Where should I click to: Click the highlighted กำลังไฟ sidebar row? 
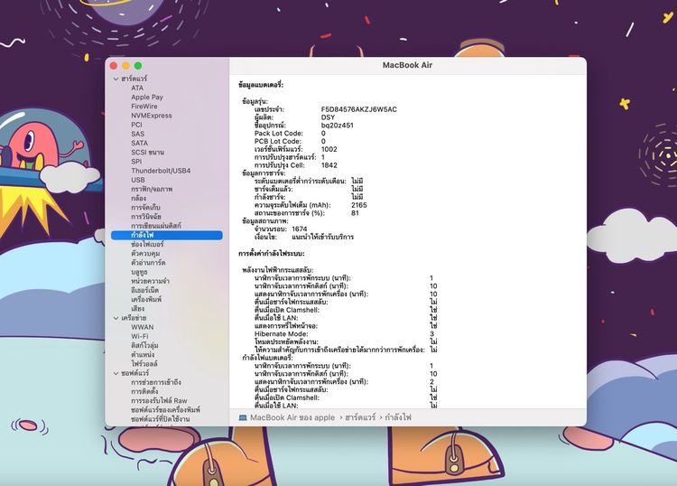[167, 235]
